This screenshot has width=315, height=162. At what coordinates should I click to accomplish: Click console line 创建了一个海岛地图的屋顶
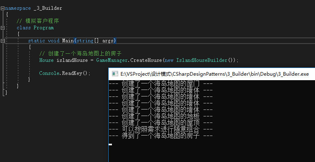point(160,123)
